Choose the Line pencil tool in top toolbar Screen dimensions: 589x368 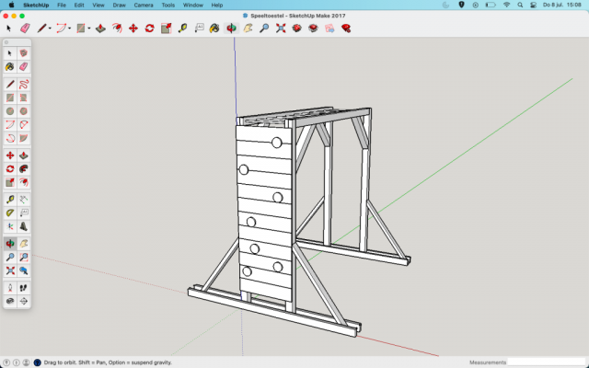click(x=41, y=29)
